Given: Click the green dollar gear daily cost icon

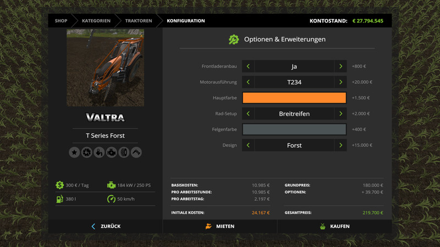Looking at the screenshot, I should coord(59,185).
